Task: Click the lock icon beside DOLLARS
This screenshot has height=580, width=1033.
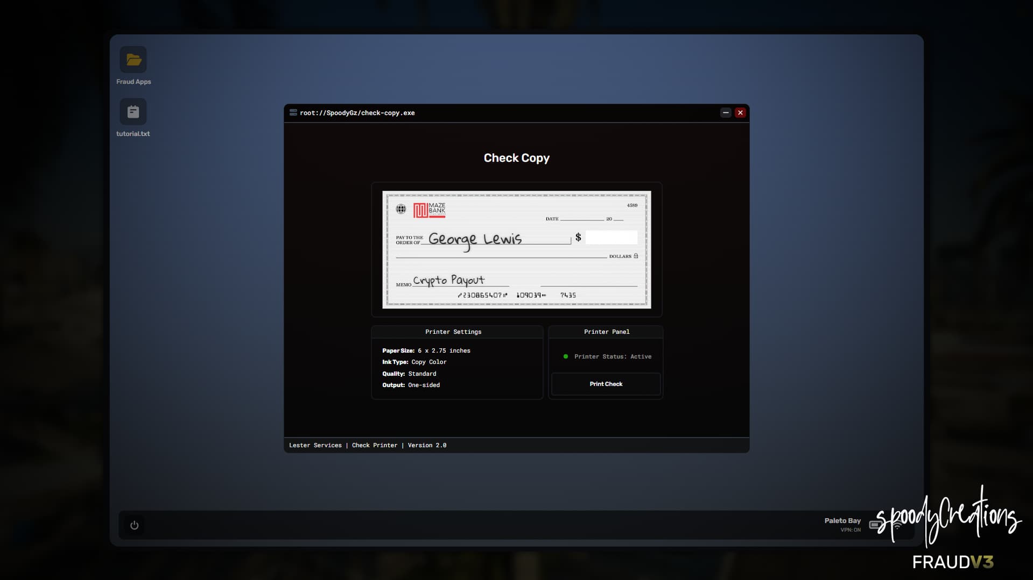Action: click(636, 256)
